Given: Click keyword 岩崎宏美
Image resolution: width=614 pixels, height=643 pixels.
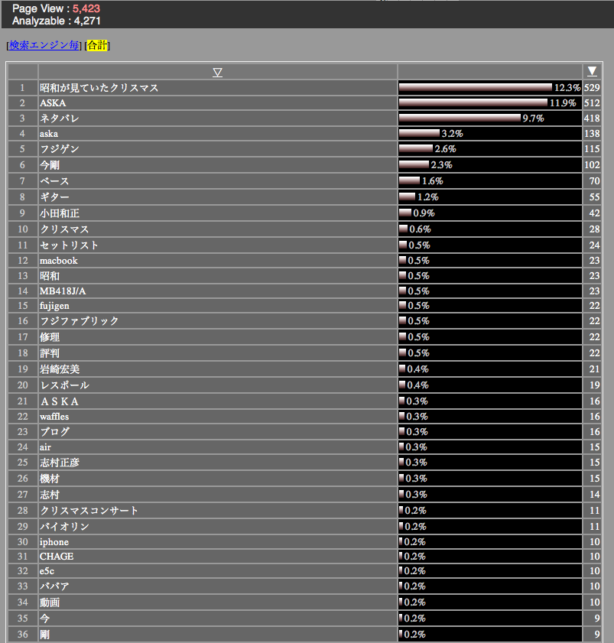Looking at the screenshot, I should pos(60,369).
